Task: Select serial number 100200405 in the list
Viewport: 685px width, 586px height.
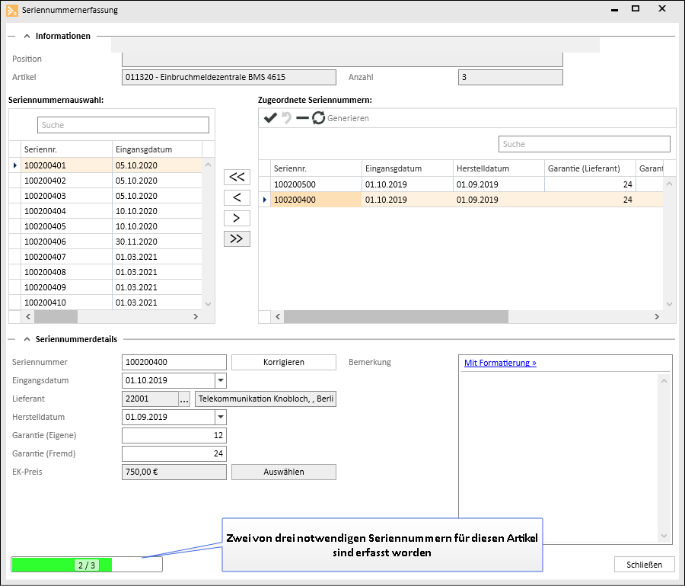Action: pos(46,226)
